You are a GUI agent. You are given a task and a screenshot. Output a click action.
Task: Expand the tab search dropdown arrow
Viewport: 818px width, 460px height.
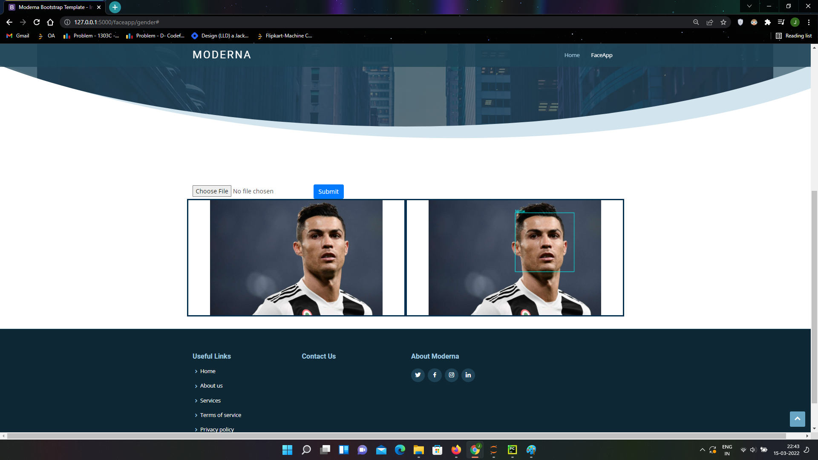click(x=749, y=6)
